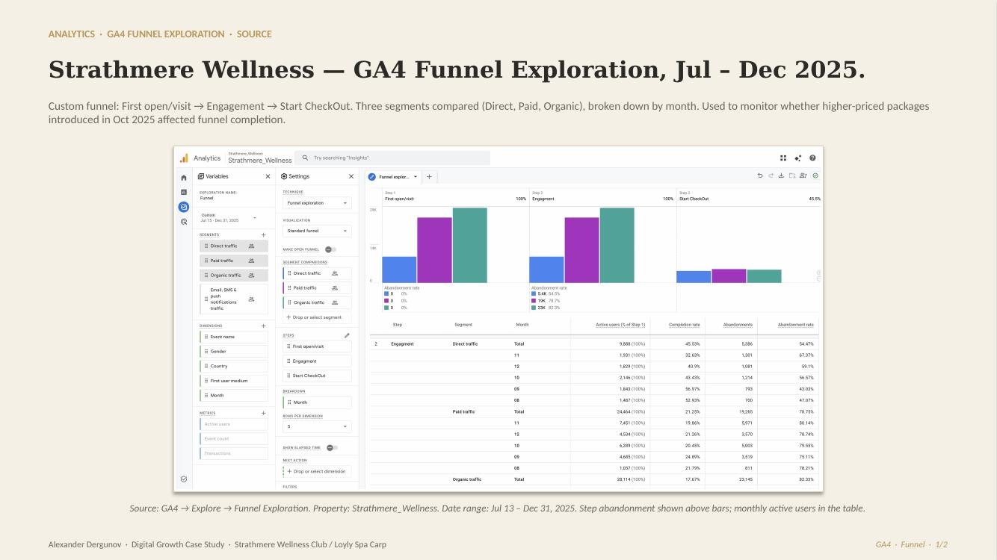
Task: Open the Insights sparkle icon in header
Action: (798, 158)
